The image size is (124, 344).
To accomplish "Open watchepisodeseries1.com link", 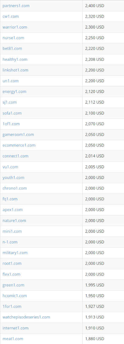I will 26,317.
